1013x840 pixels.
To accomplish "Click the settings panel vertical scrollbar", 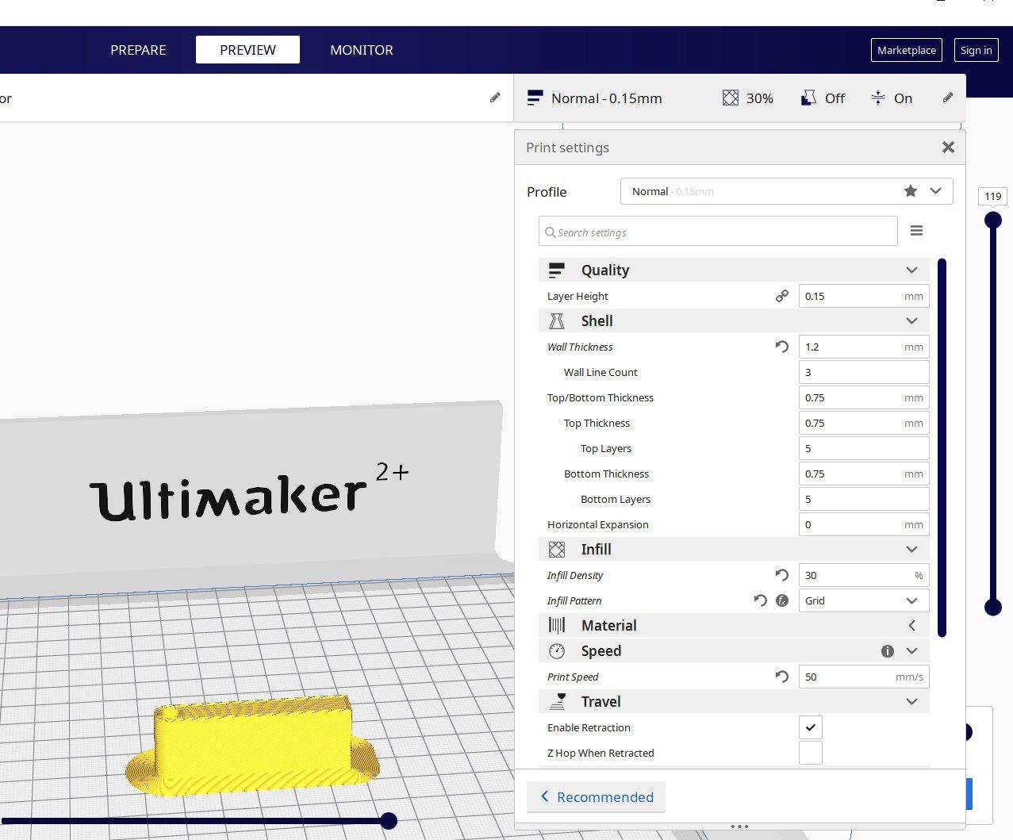I will tap(942, 447).
